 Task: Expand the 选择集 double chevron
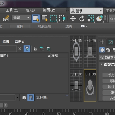[x=67, y=96]
